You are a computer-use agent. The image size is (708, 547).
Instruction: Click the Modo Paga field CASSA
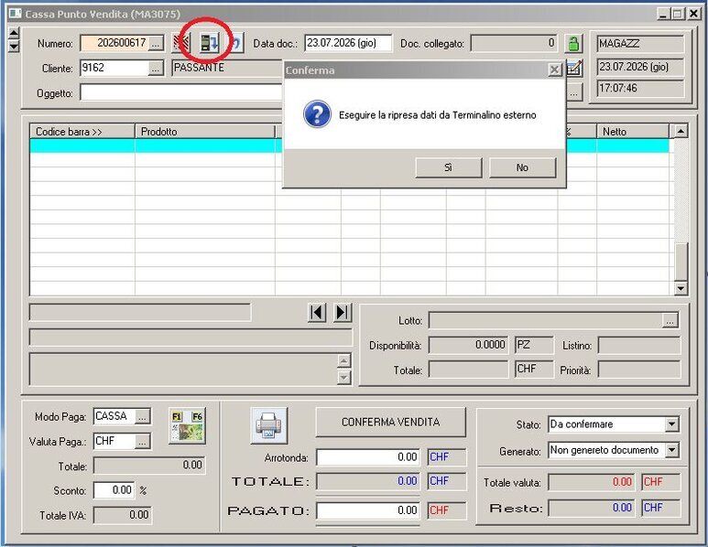point(114,416)
